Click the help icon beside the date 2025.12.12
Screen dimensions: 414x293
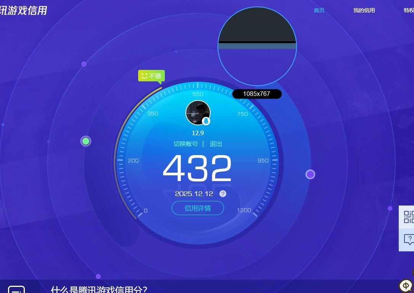[222, 194]
